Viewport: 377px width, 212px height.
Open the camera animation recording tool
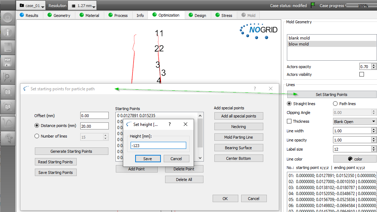point(8,108)
